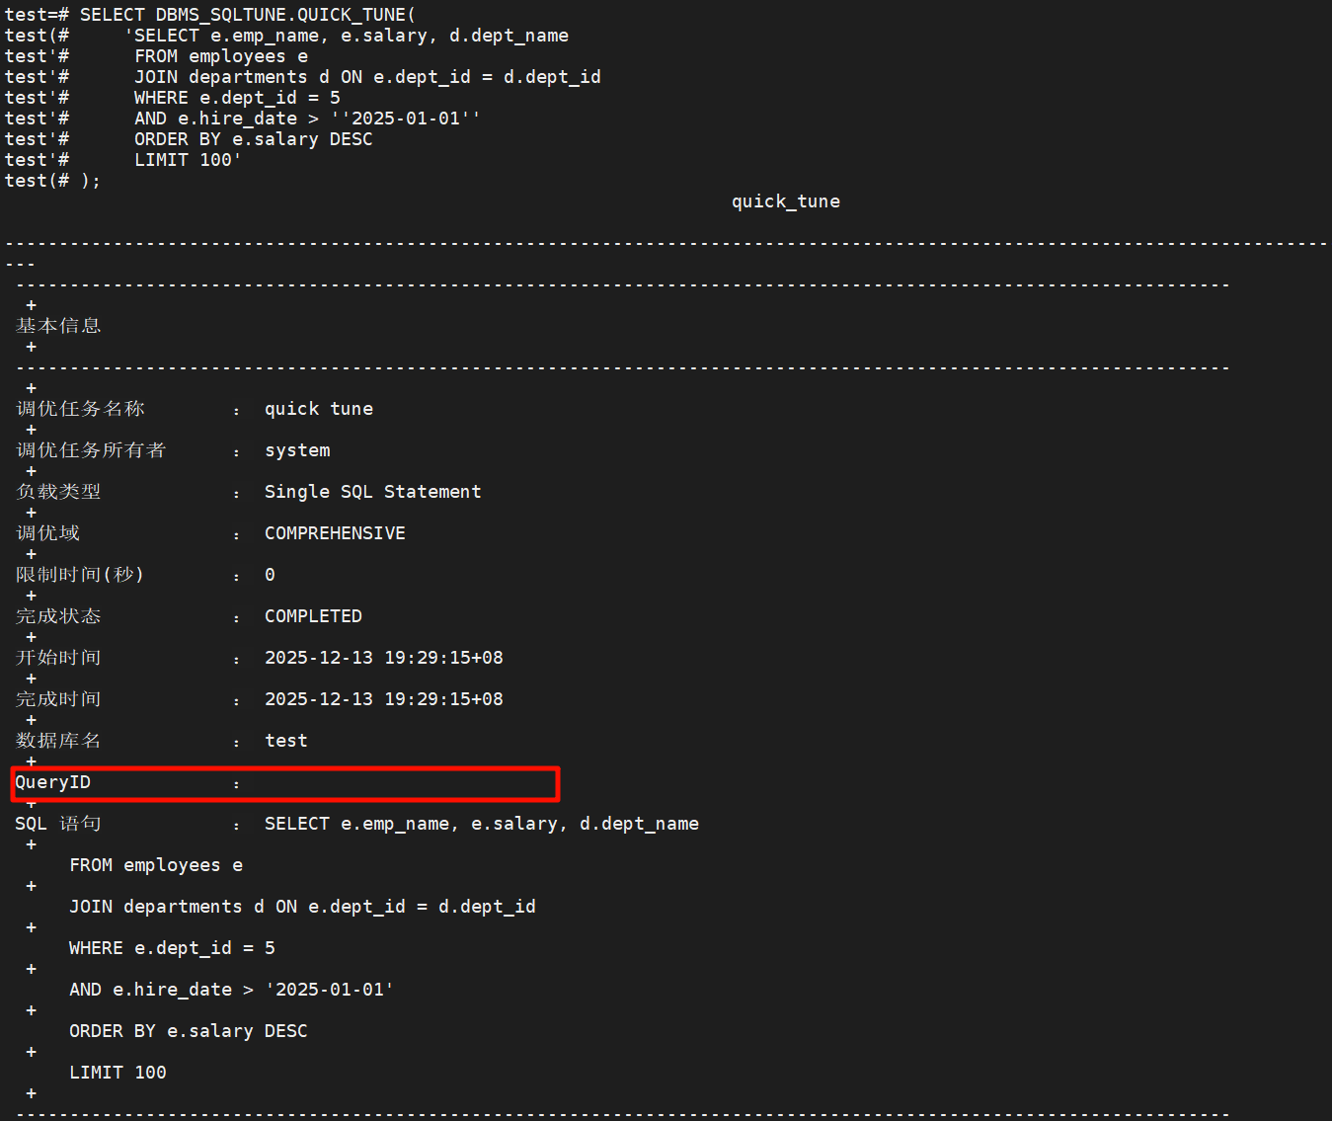Click the timestamp next to 开始时间
Screen dimensions: 1332x1121
click(x=383, y=658)
